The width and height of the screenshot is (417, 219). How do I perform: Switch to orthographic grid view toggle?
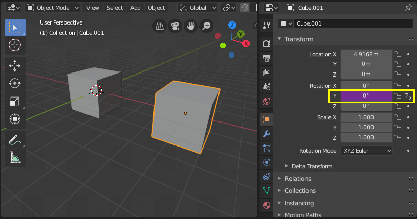(160, 26)
